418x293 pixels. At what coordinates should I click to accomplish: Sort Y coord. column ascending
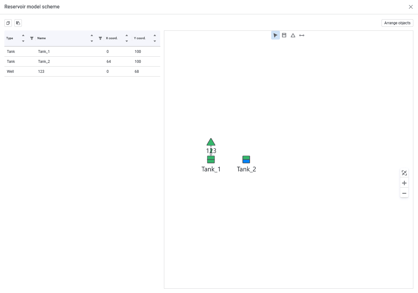pos(155,35)
